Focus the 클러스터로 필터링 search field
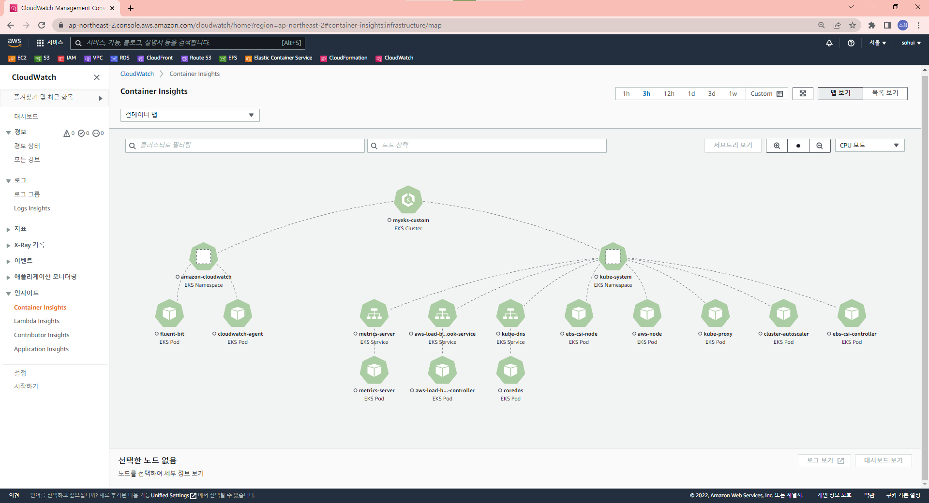Image resolution: width=929 pixels, height=503 pixels. point(245,146)
